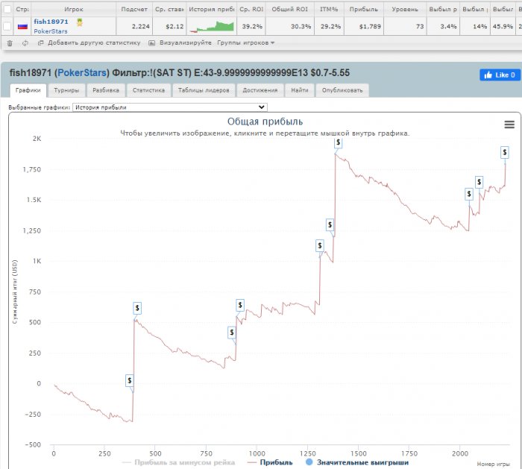
Task: Click the refresh icon in the toolbar
Action: coord(25,43)
